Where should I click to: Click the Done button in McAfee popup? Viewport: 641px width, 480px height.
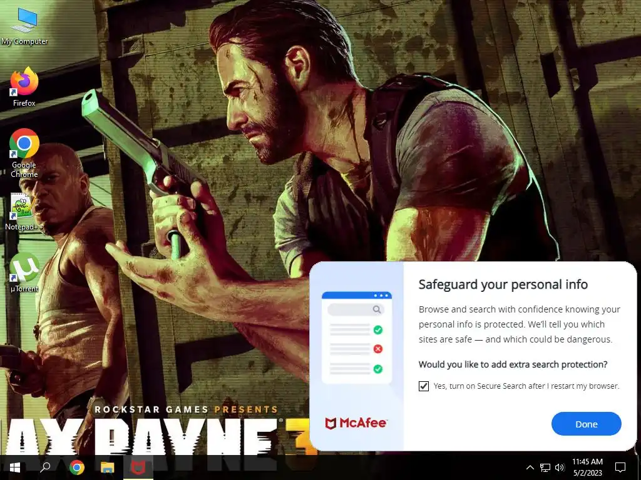(586, 424)
